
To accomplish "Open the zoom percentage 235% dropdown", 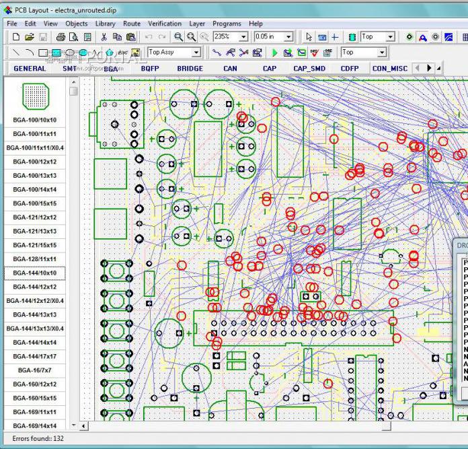I will click(x=243, y=37).
